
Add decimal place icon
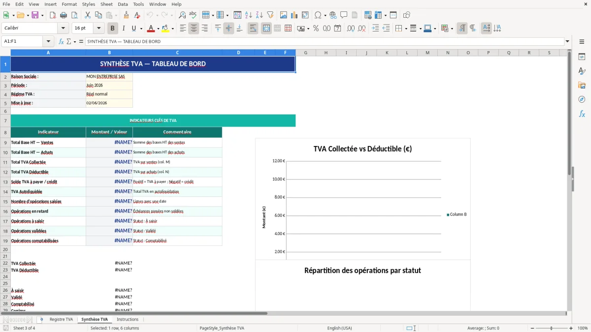click(351, 29)
